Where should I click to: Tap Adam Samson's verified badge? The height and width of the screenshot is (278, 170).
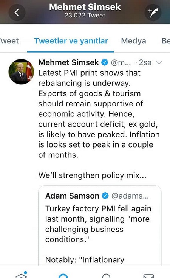pos(105,196)
